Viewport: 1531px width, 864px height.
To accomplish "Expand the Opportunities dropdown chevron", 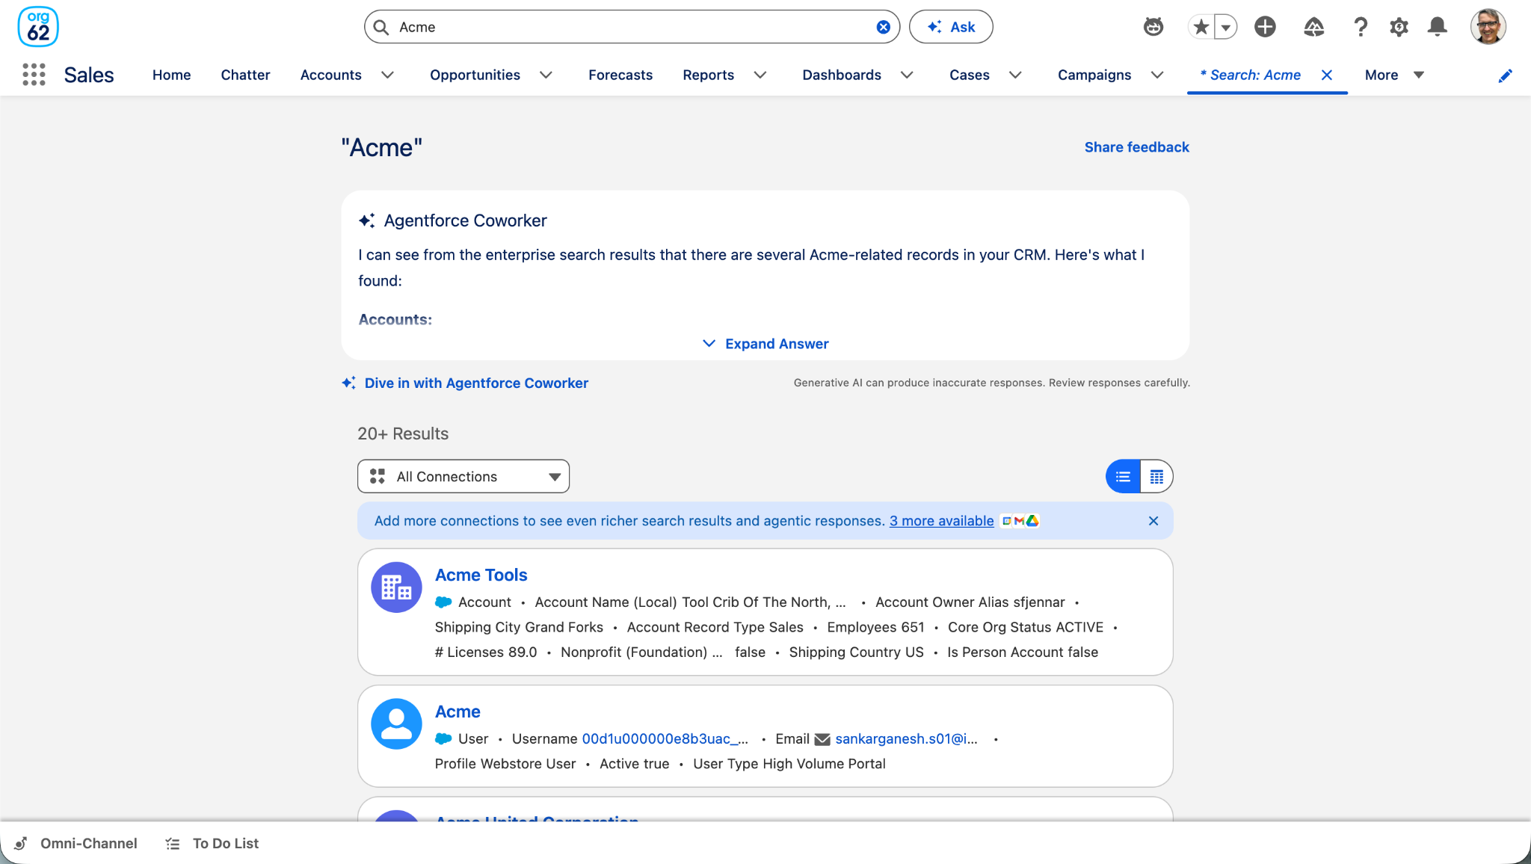I will click(x=546, y=75).
